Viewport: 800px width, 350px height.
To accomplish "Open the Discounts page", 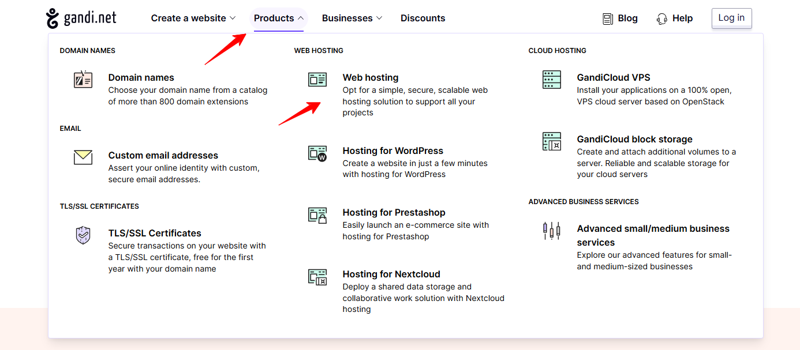I will pyautogui.click(x=423, y=18).
